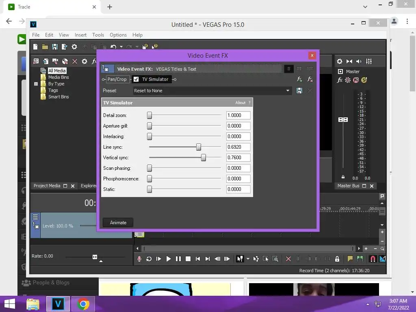Click the Record microphone icon
Image resolution: width=416 pixels, height=312 pixels.
pyautogui.click(x=139, y=259)
